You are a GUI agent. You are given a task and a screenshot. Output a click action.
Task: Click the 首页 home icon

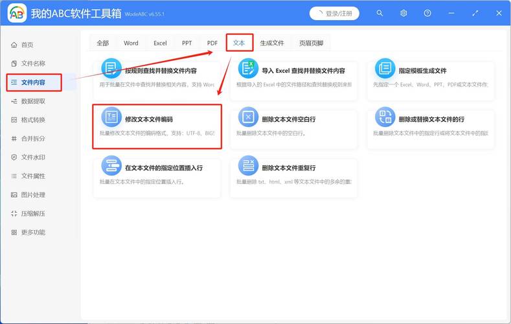14,45
